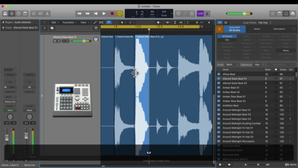
Task: Open the View menu in Tracks area
Action: point(85,22)
